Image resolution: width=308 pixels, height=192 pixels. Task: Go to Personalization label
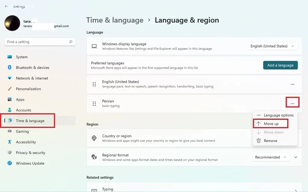[28, 89]
